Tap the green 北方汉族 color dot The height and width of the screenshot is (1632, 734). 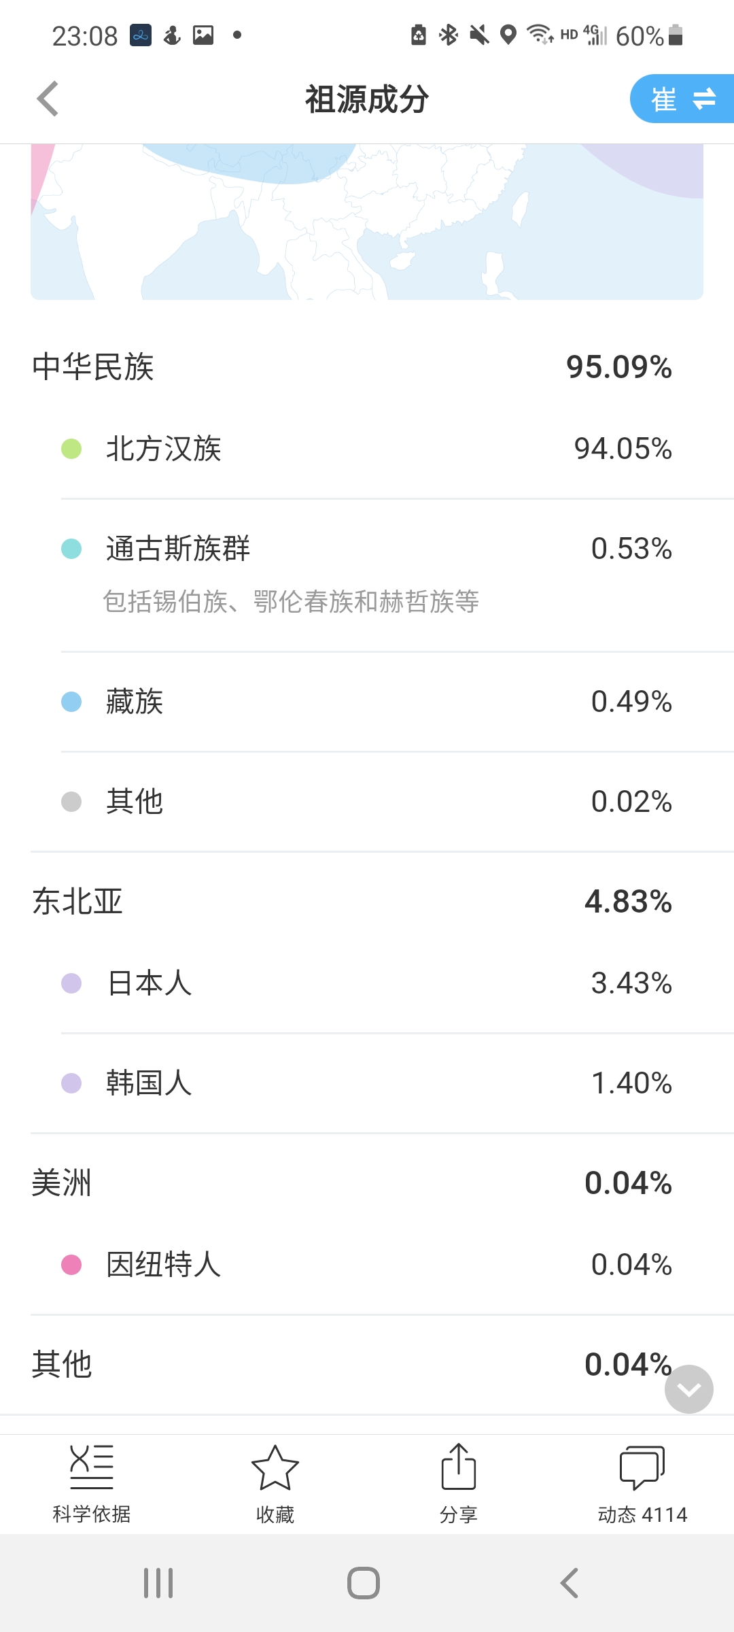71,449
